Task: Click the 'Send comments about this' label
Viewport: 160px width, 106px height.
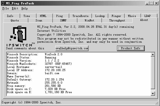Action: coord(25,48)
